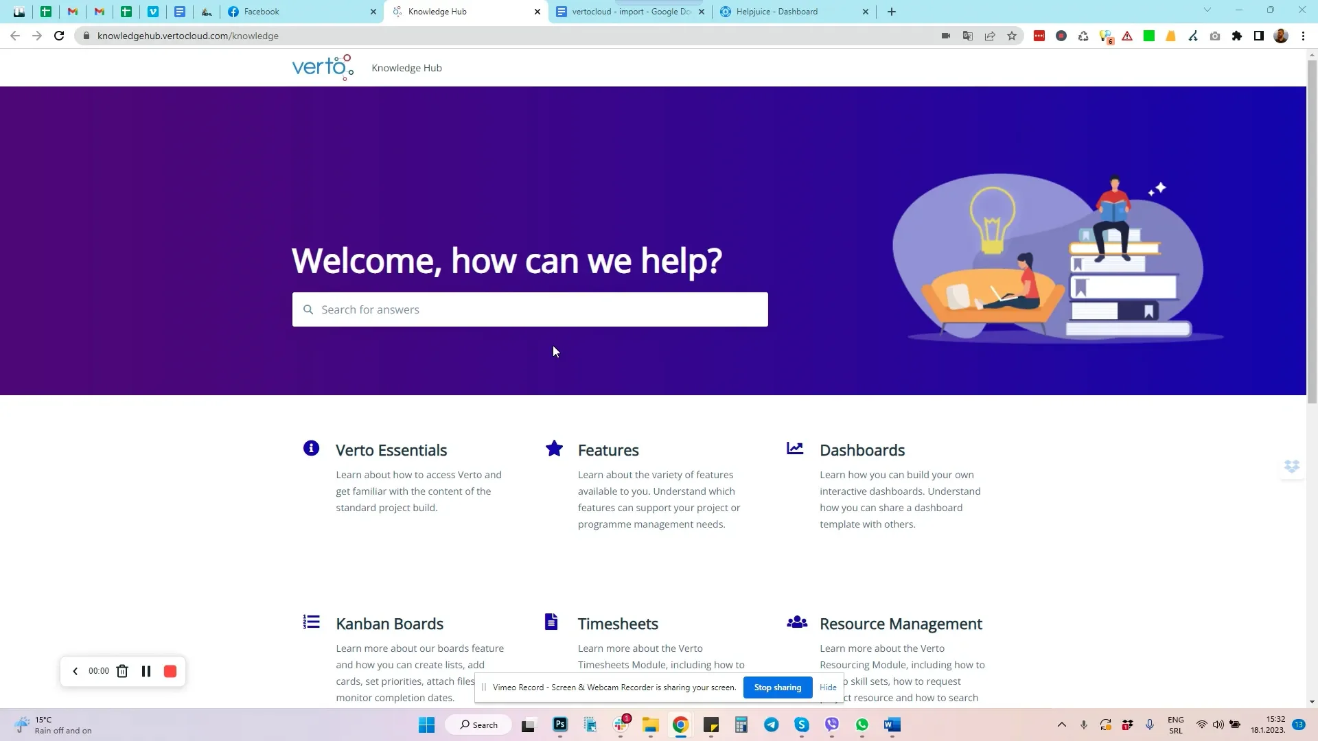The height and width of the screenshot is (741, 1318).
Task: Hide the Vimeo Record sharing banner
Action: [828, 687]
